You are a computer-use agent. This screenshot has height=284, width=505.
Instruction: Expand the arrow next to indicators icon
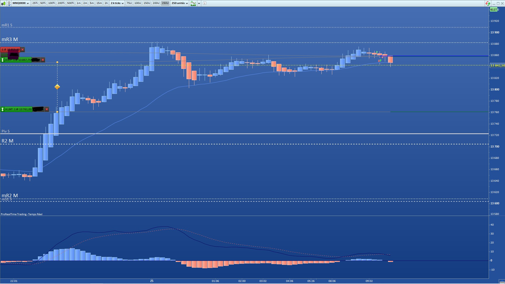(x=199, y=3)
